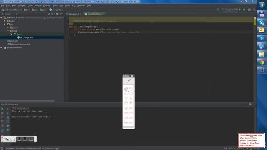Open the Analyze menu

tap(38, 5)
